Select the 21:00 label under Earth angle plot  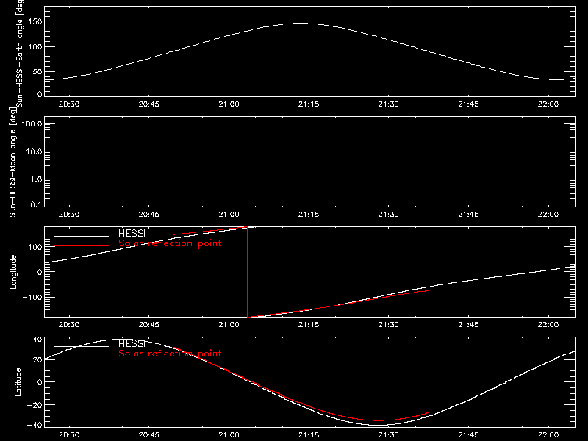[x=229, y=104]
